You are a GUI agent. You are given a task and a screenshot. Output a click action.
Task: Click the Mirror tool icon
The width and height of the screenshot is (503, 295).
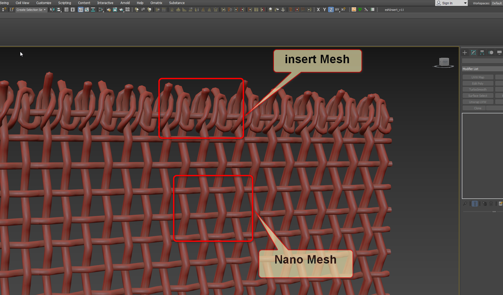[x=52, y=10]
